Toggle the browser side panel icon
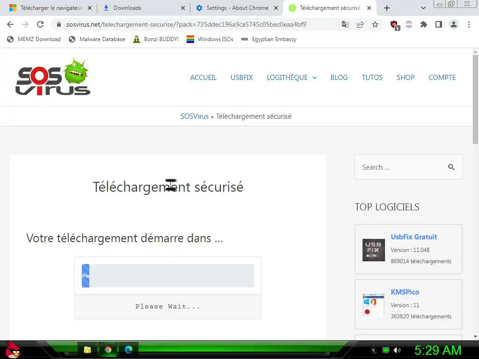Image resolution: width=479 pixels, height=359 pixels. 439,24
